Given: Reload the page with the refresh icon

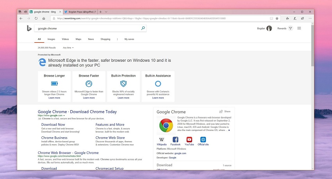Looking at the screenshot, I should pyautogui.click(x=36, y=18).
